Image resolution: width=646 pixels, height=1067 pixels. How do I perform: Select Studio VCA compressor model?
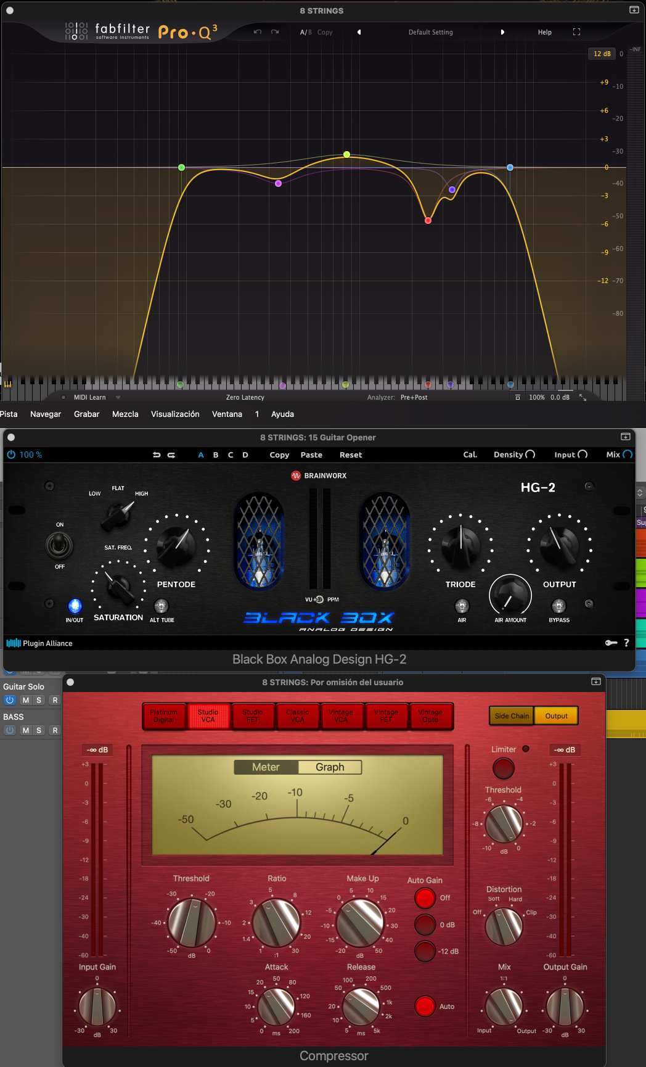tap(208, 716)
